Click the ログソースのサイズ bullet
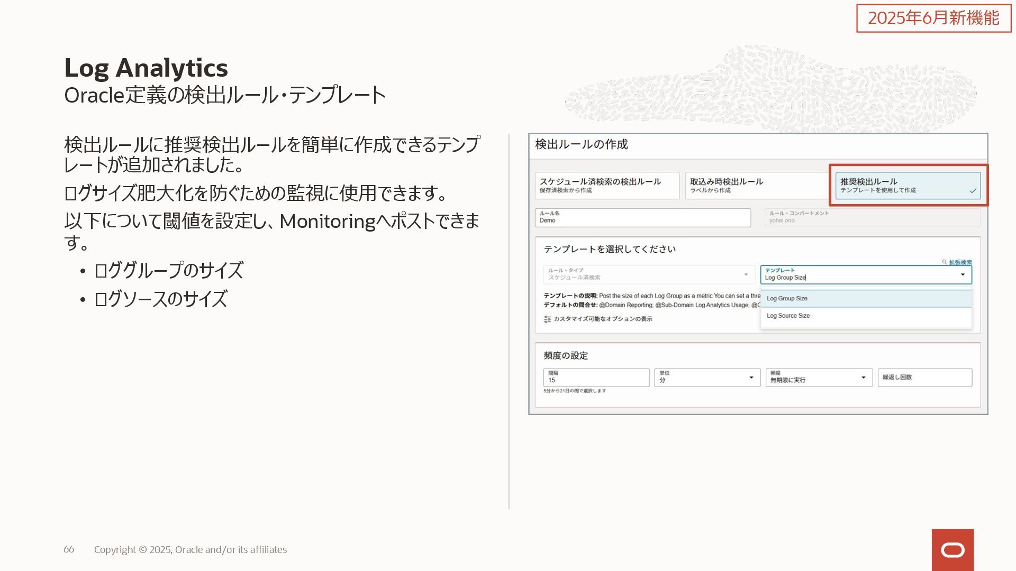1016x571 pixels. tap(160, 299)
